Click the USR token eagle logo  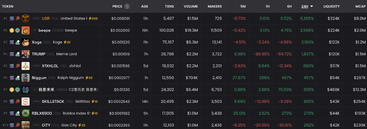(x=25, y=19)
